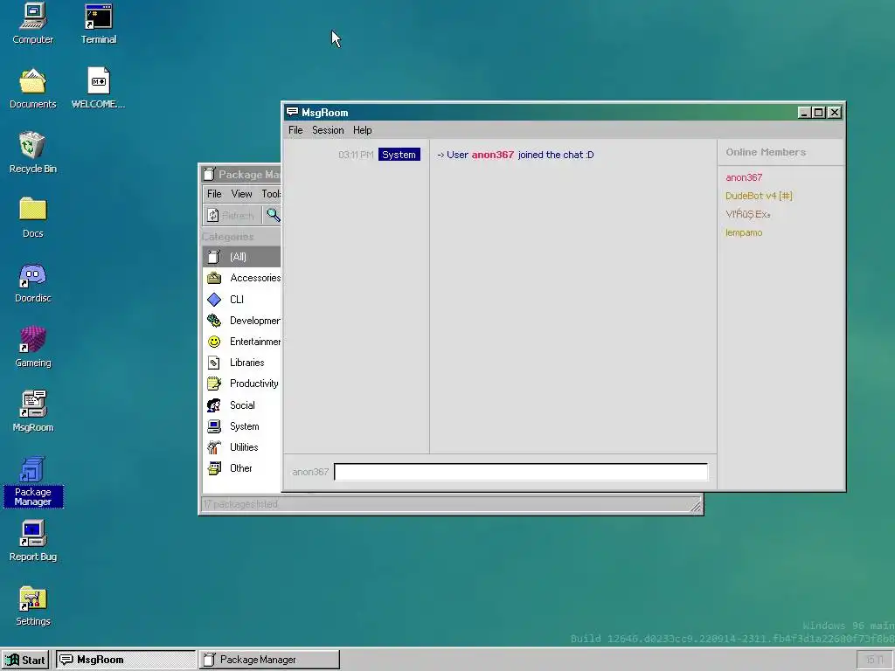
Task: Select the Libraries category
Action: pyautogui.click(x=242, y=363)
